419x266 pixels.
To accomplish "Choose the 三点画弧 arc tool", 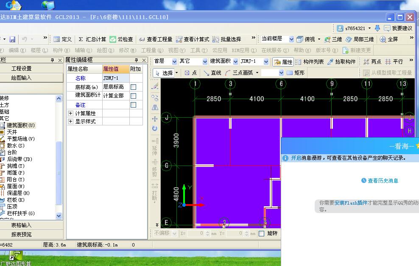I will click(239, 73).
